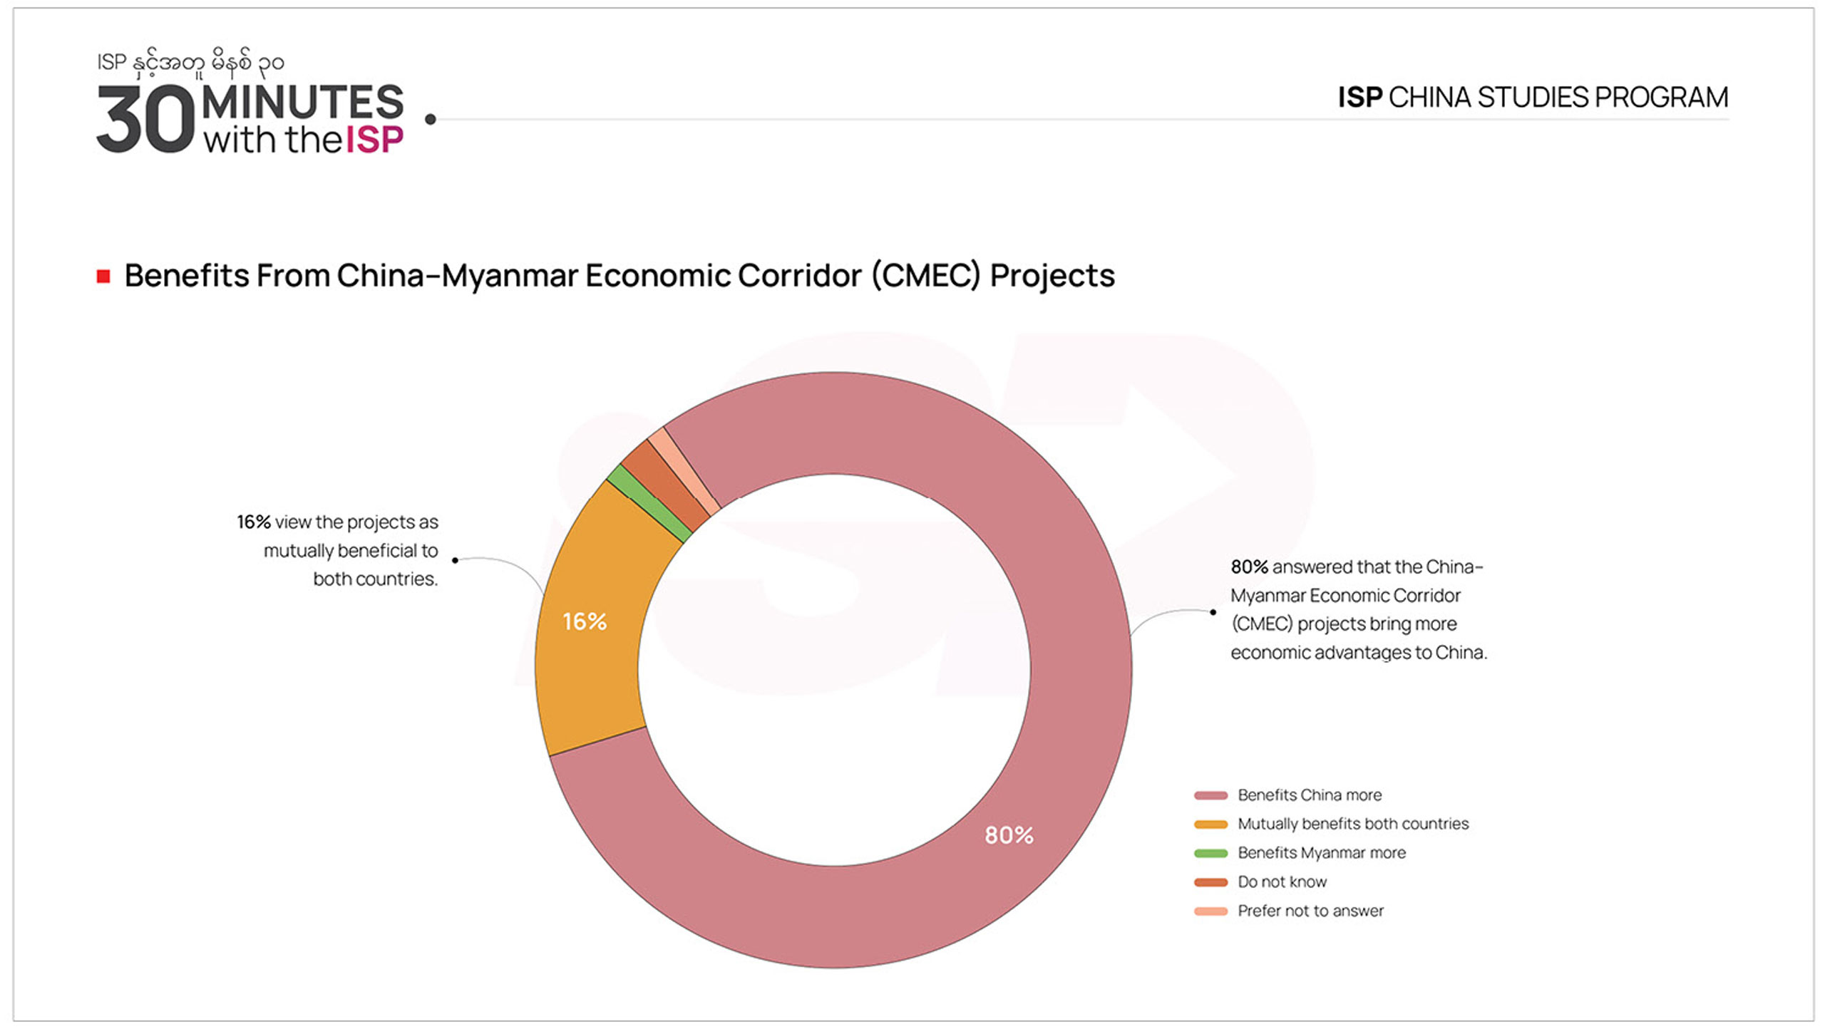Viewport: 1825px width, 1029px height.
Task: Click the Benefits China more legend swatch
Action: pos(1210,795)
